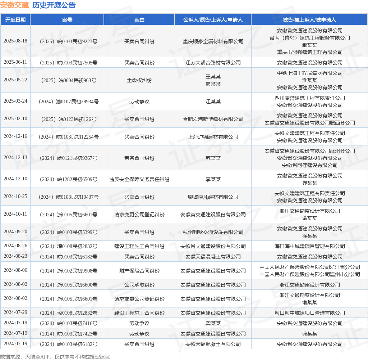Click the 安徽交建 title text
The width and height of the screenshot is (368, 360).
[x=14, y=5]
